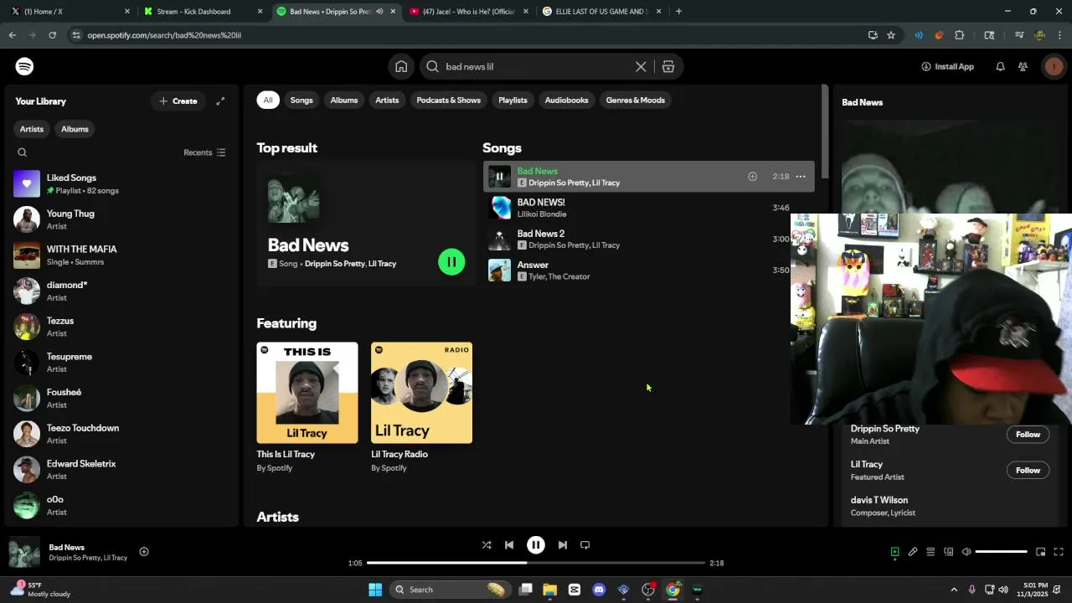
Task: Select Answer by Tyler, The Creator
Action: (649, 270)
